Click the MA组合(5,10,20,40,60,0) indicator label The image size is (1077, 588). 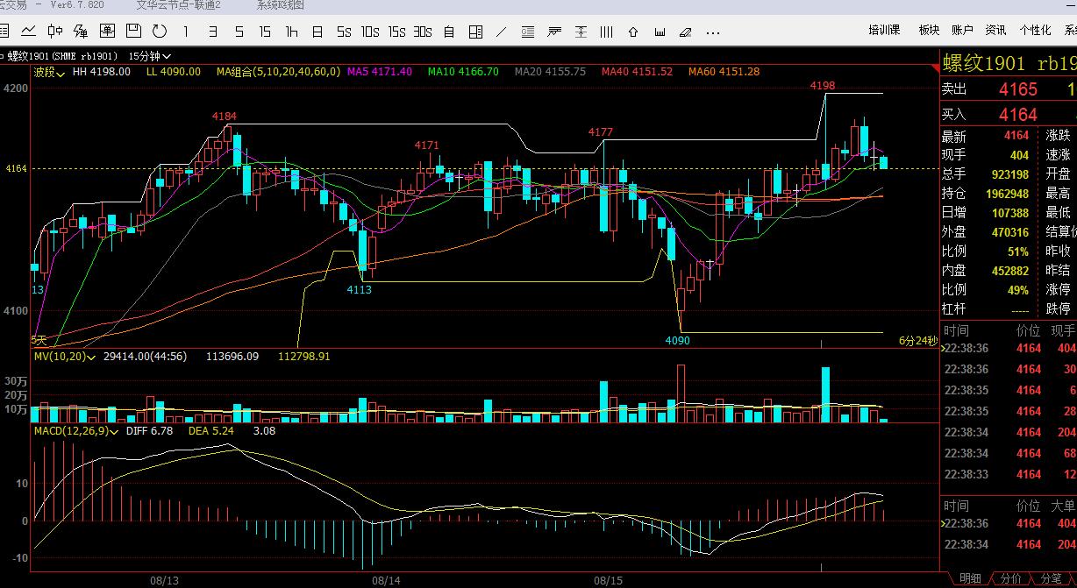279,72
